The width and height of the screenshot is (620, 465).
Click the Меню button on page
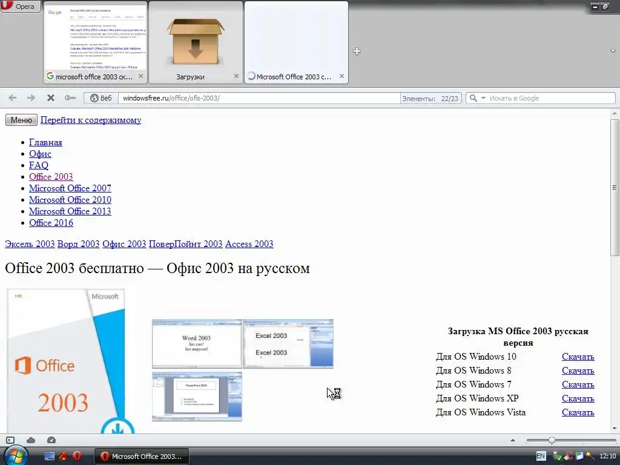(21, 120)
